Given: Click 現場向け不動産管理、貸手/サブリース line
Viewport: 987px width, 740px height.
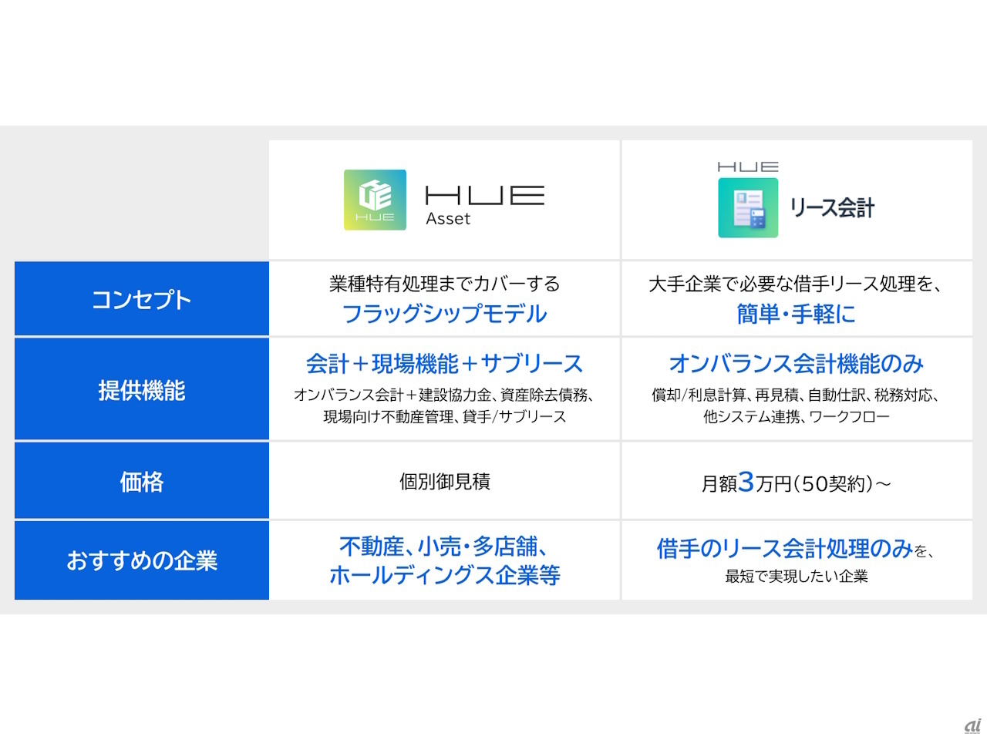Looking at the screenshot, I should point(445,416).
